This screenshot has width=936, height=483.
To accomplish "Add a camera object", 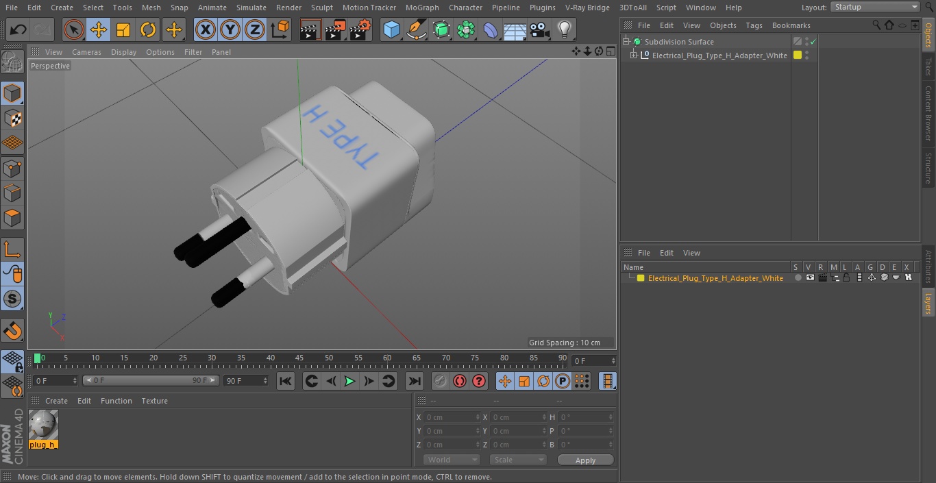I will [540, 30].
